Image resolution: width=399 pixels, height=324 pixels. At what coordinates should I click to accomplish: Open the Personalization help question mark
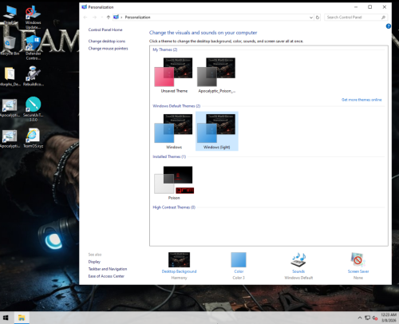[x=389, y=26]
